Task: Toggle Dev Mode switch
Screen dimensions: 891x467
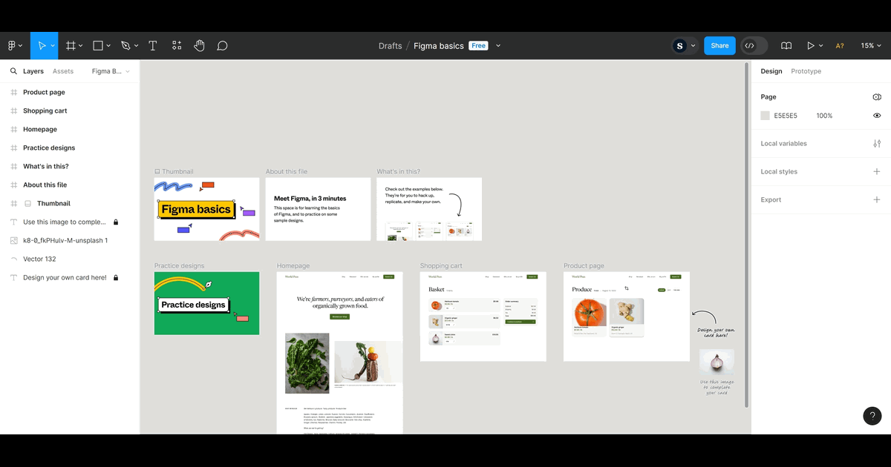Action: [754, 46]
